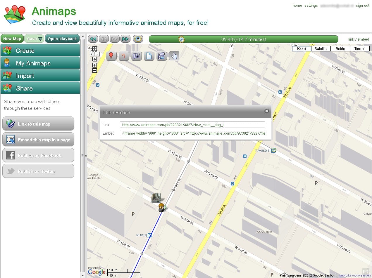Switch map view to Terrein
The width and height of the screenshot is (372, 278).
pos(360,49)
